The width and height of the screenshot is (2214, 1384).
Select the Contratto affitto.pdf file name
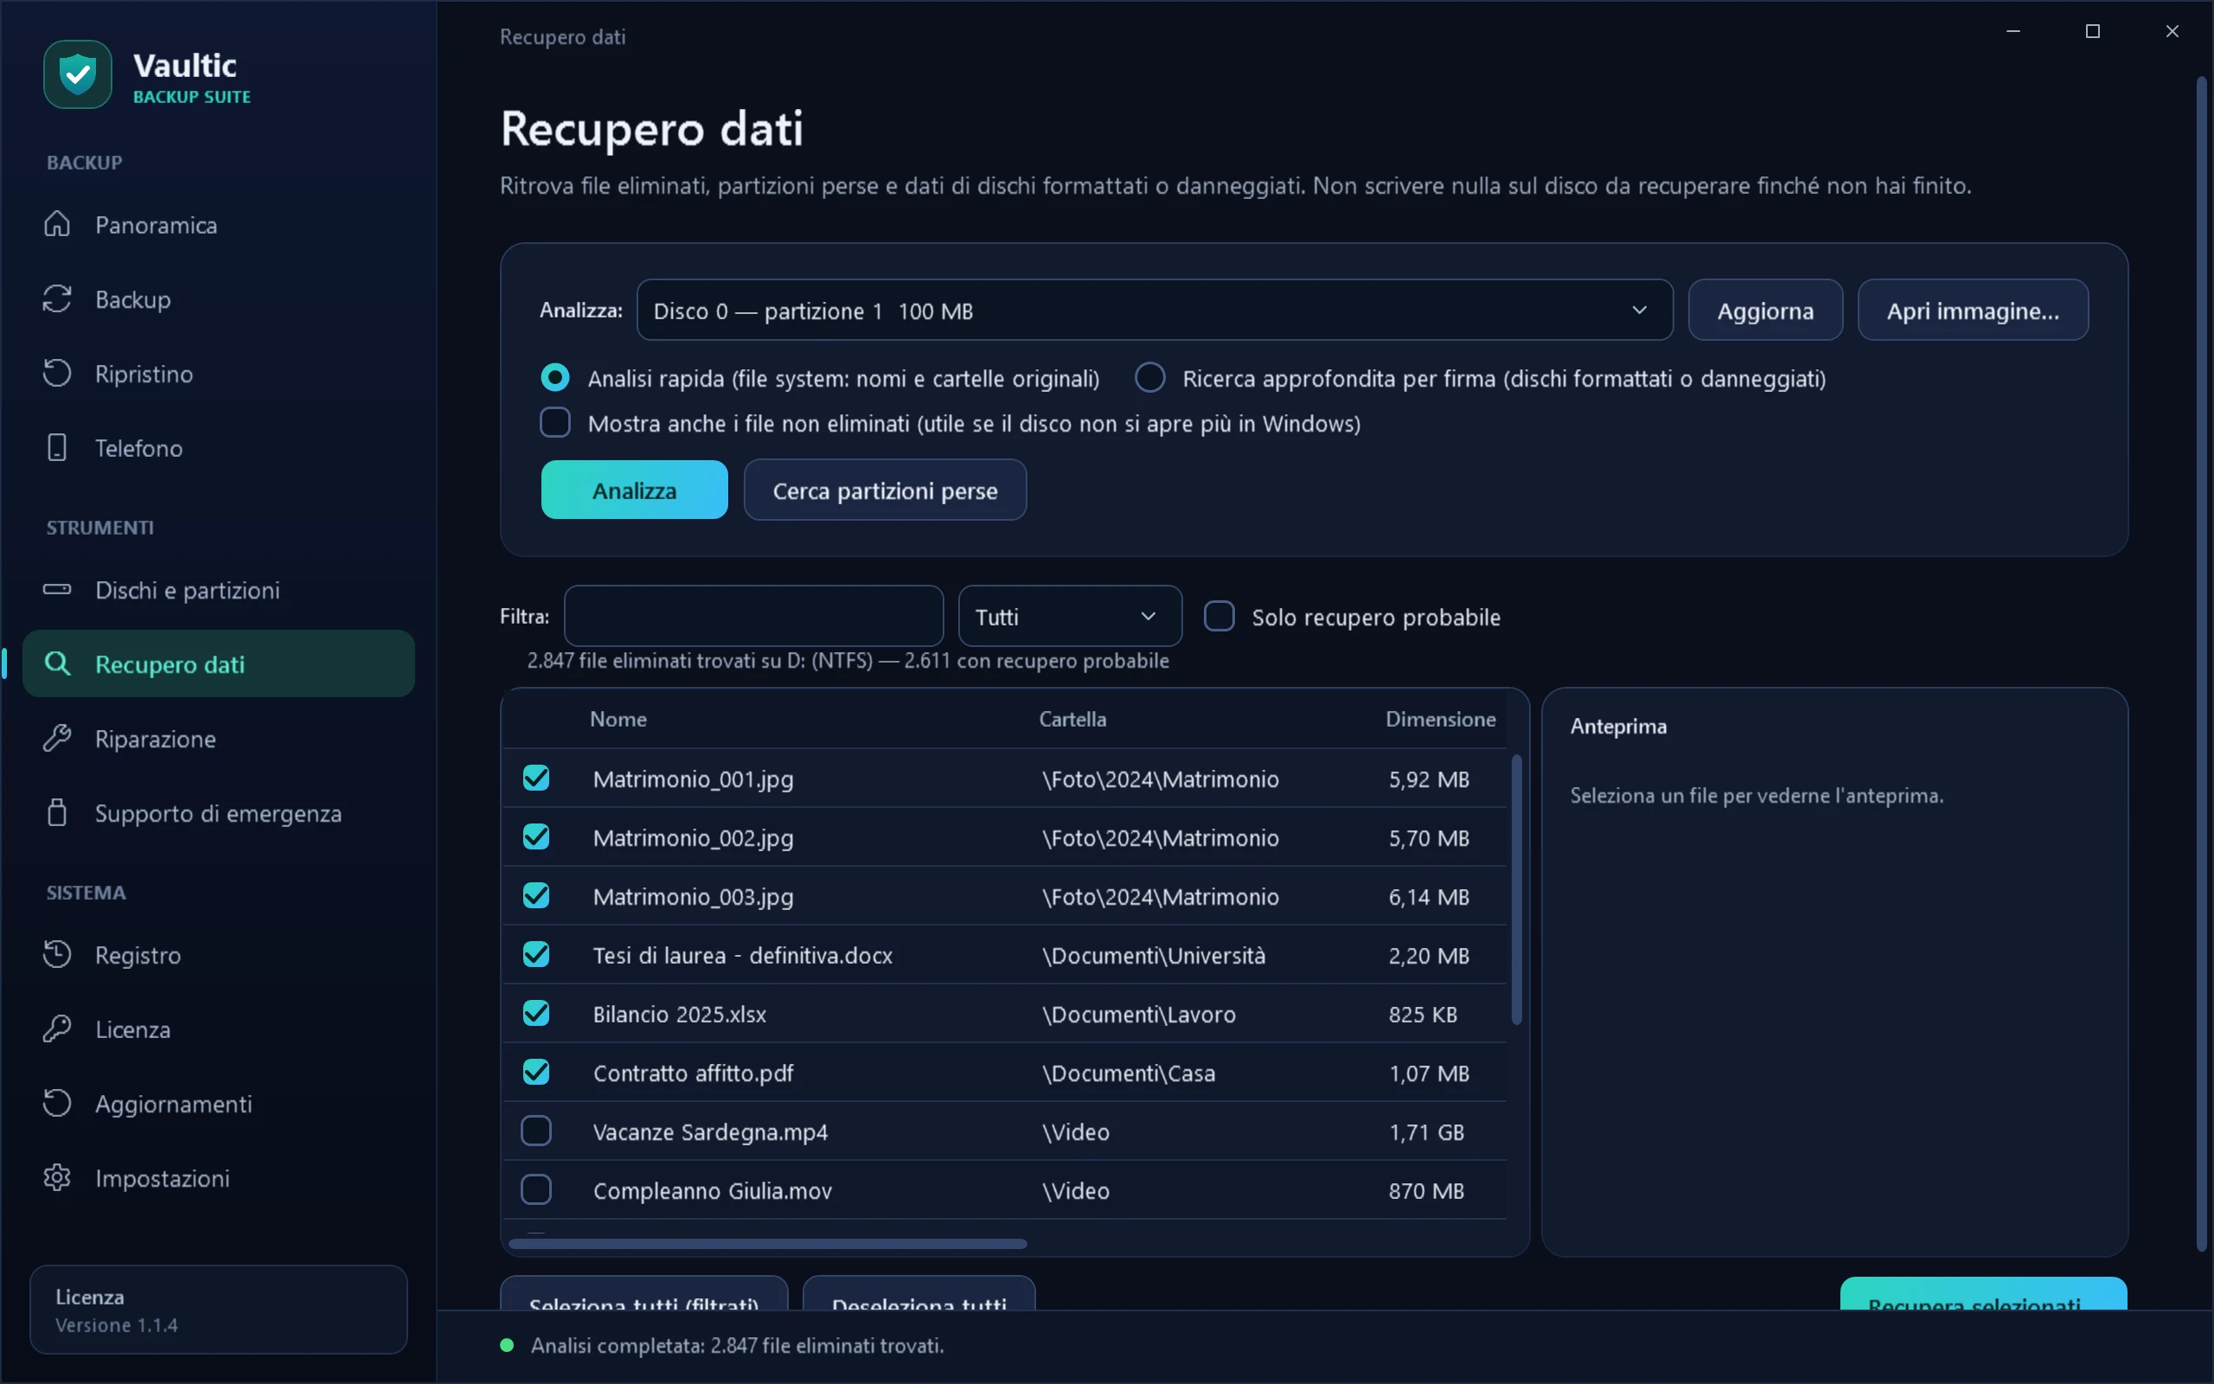pyautogui.click(x=694, y=1073)
